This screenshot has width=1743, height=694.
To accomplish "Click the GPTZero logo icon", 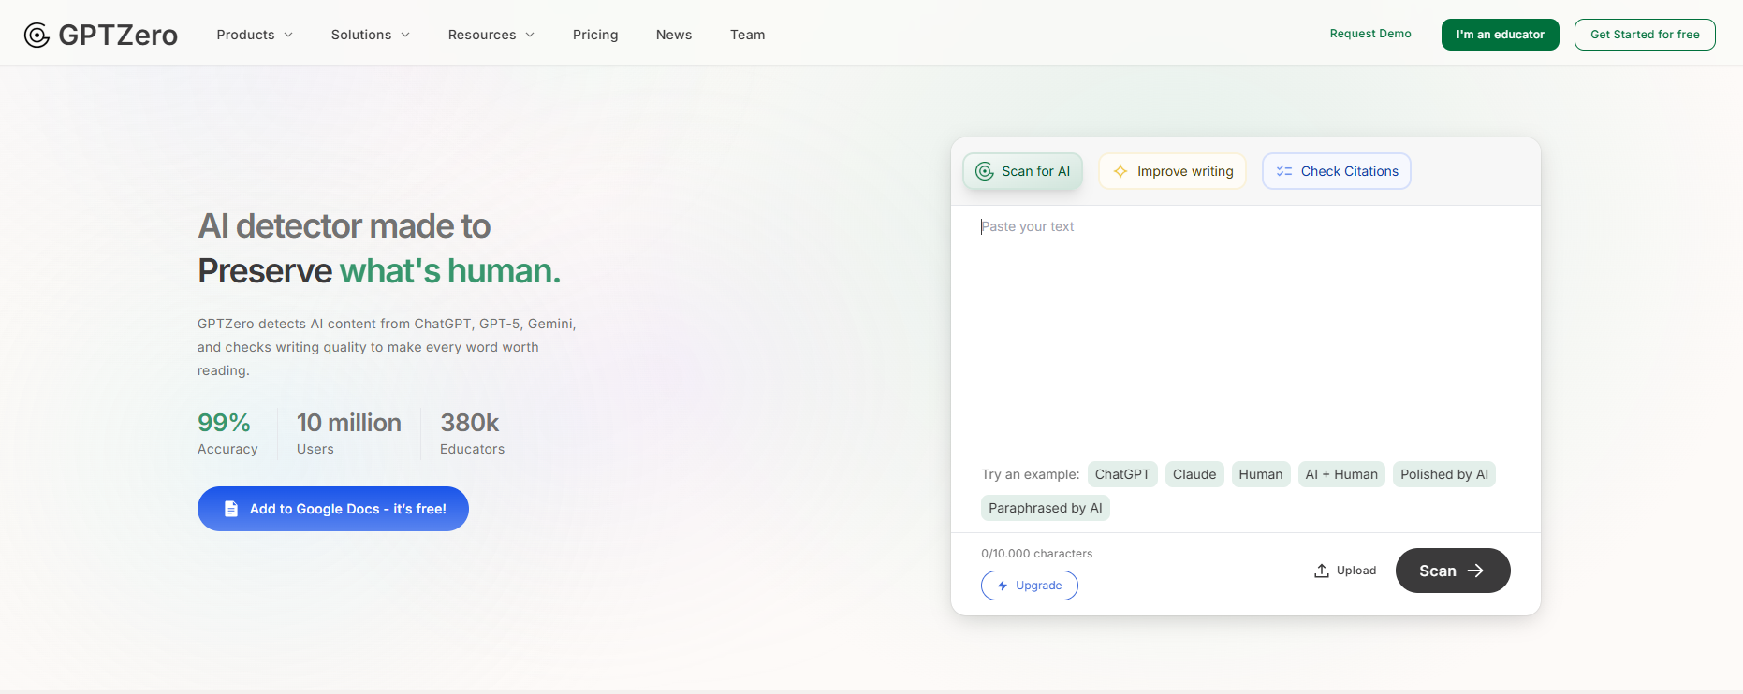I will click(37, 36).
